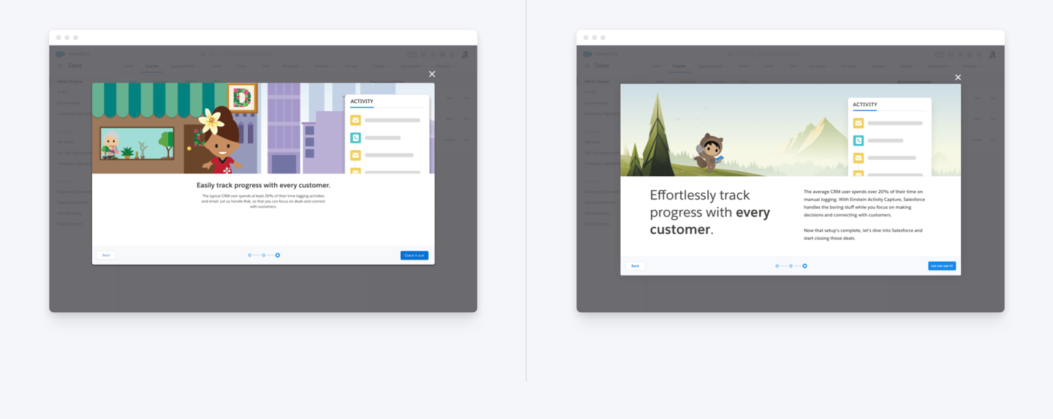Select the phone icon in the storefront illustration's ACTIVITY card
Viewport: 1053px width, 419px height.
(355, 137)
